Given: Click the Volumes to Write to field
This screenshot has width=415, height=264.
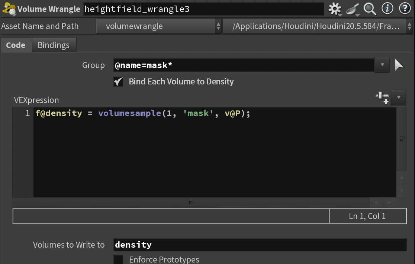Looking at the screenshot, I should [260, 245].
